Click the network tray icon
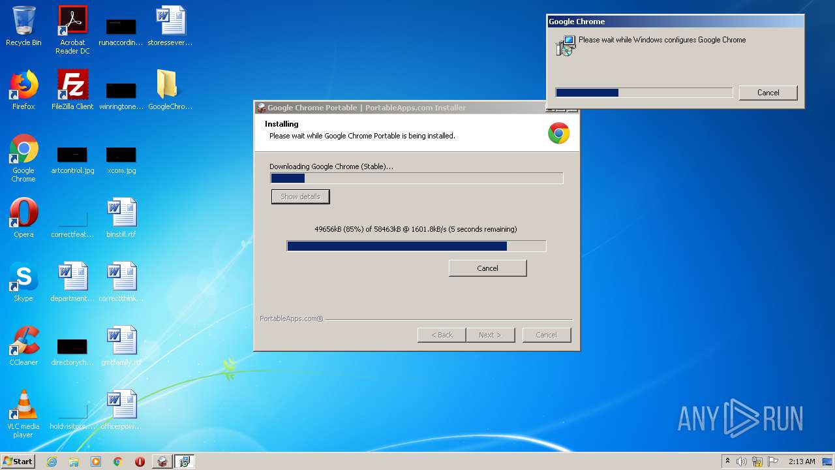 [x=757, y=462]
